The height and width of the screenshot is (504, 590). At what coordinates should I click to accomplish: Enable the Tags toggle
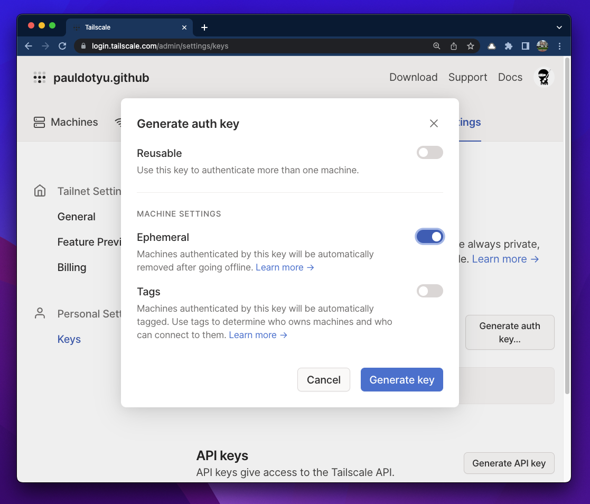(x=429, y=291)
